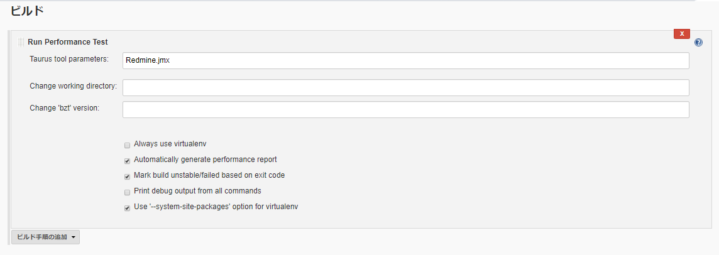The image size is (719, 255).
Task: Grab the build step drag handle
Action: coord(21,42)
